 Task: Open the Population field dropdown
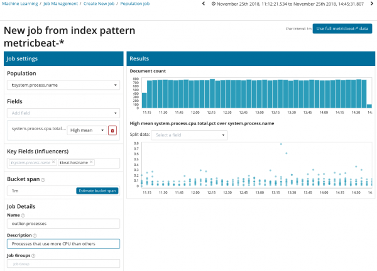(63, 85)
